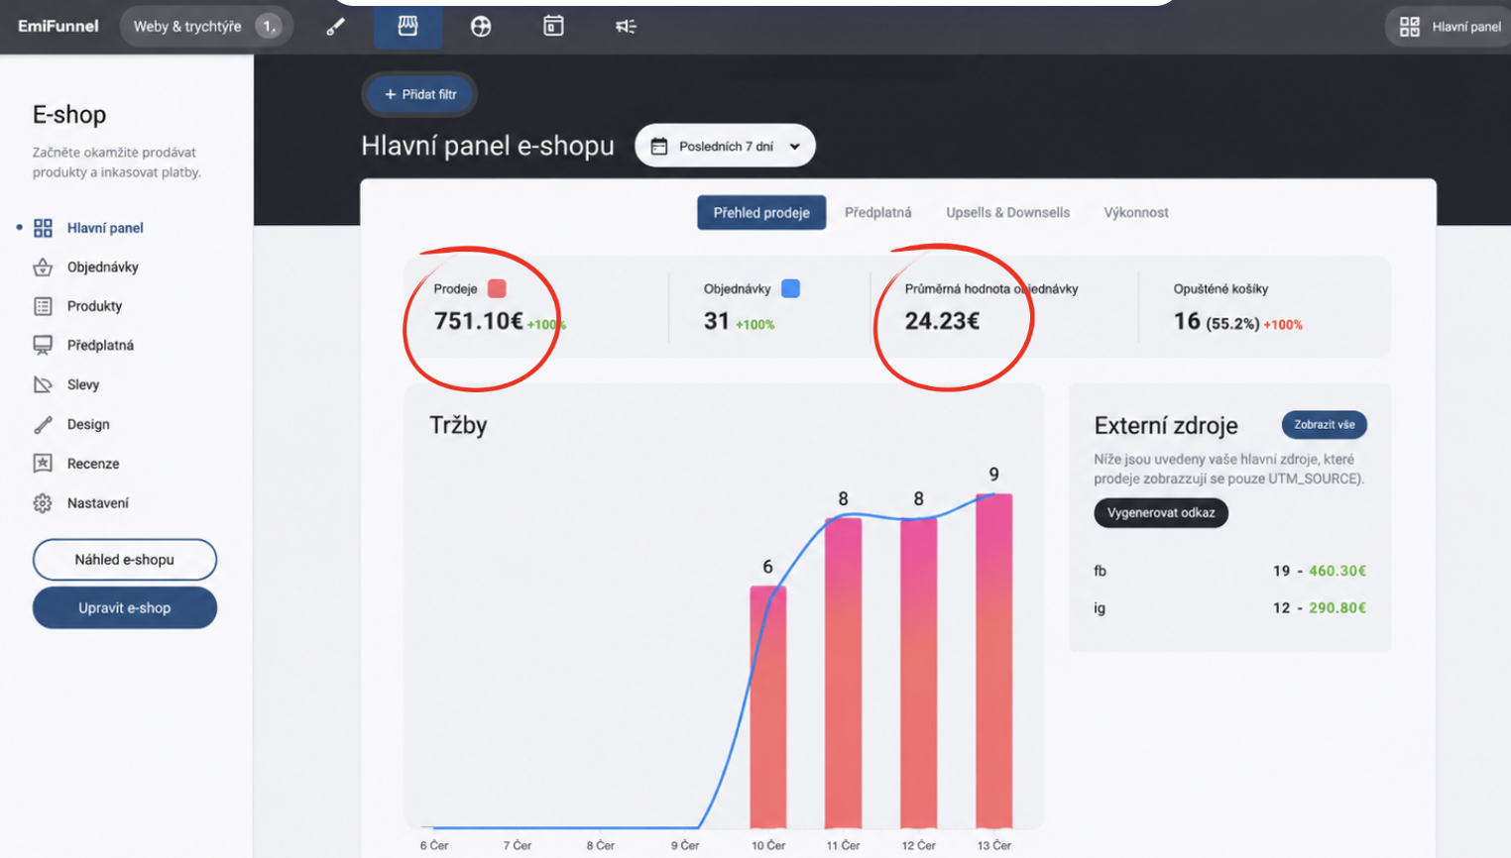This screenshot has height=858, width=1511.
Task: Open Recenze star icon in sidebar
Action: (43, 463)
